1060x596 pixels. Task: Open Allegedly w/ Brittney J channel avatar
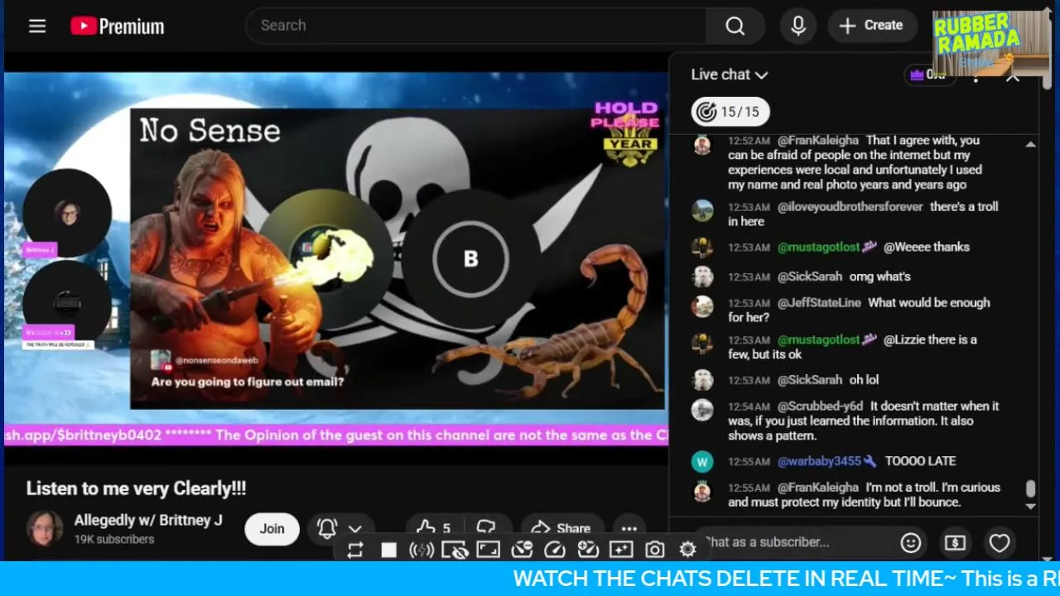coord(45,528)
